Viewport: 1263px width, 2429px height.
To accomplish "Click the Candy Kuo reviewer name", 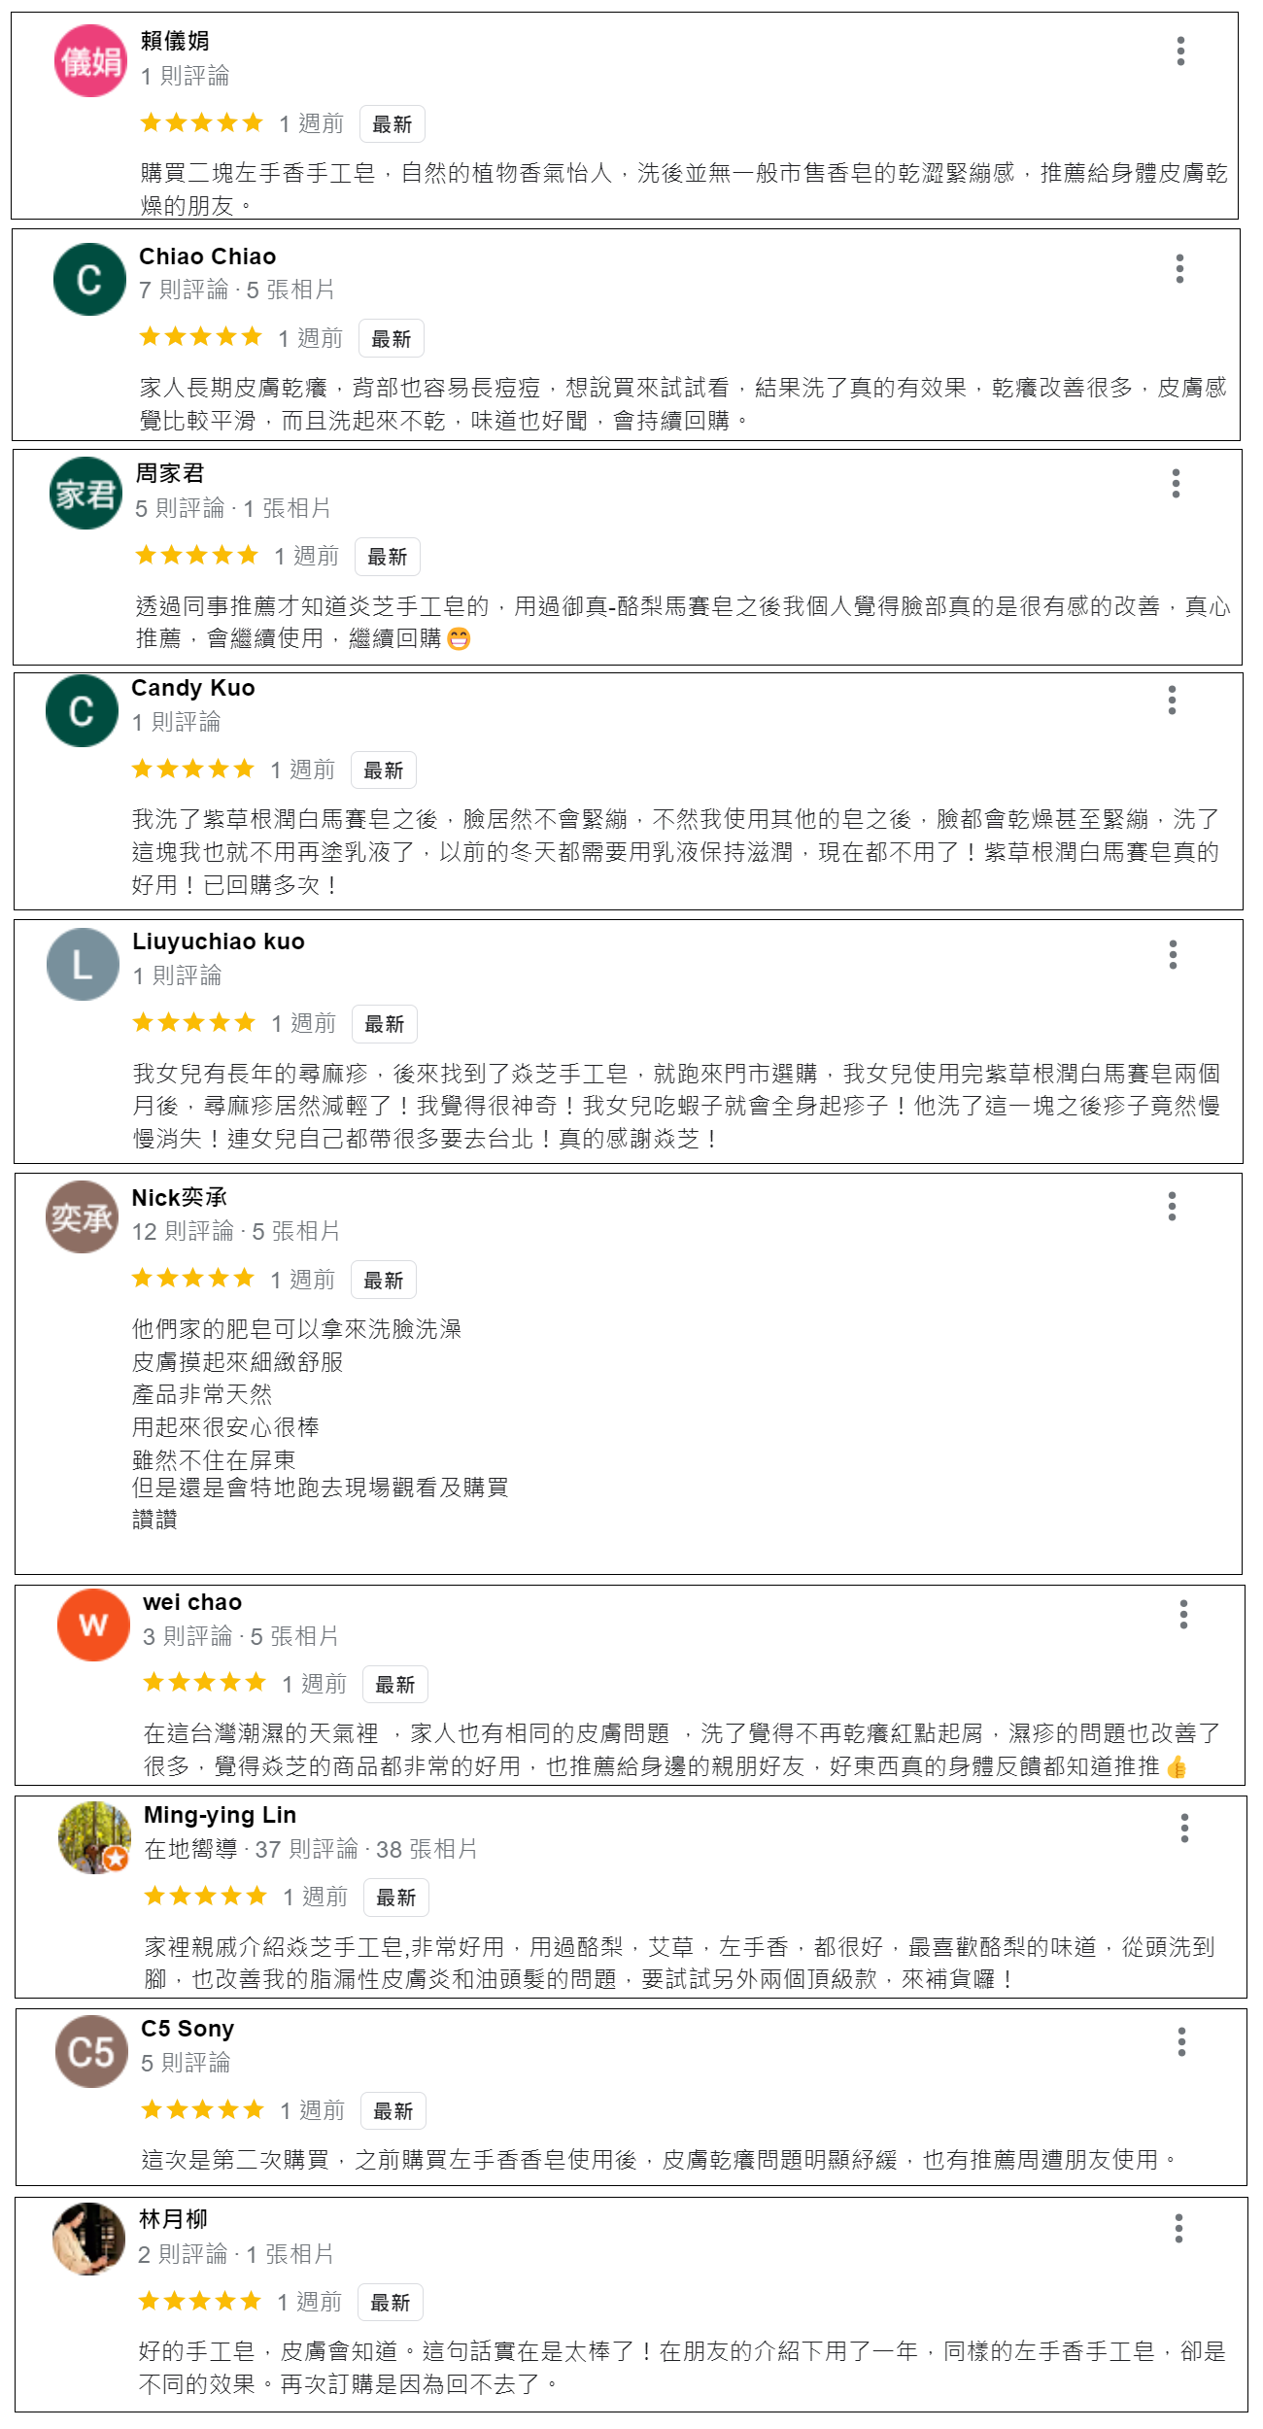I will (x=192, y=688).
